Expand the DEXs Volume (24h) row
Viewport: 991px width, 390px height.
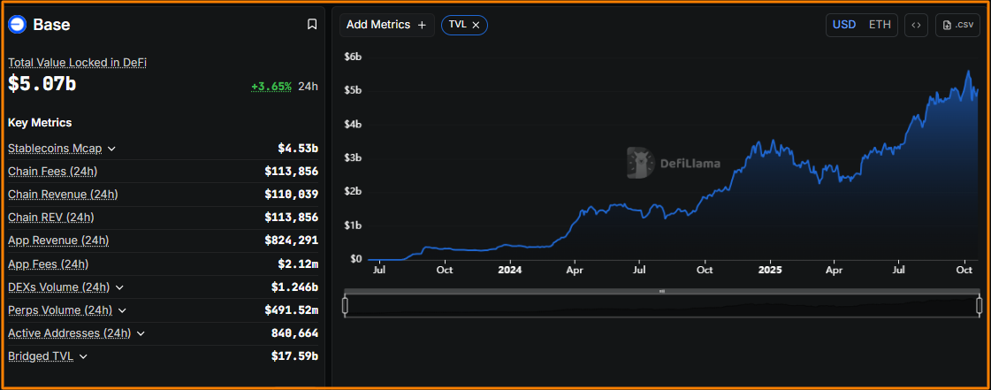coord(119,287)
